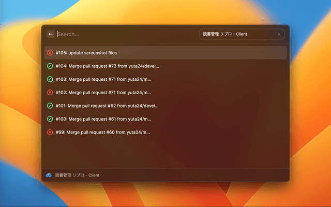The width and height of the screenshot is (331, 207).
Task: Choose build #102 merge pull request #71
Action: 103,93
